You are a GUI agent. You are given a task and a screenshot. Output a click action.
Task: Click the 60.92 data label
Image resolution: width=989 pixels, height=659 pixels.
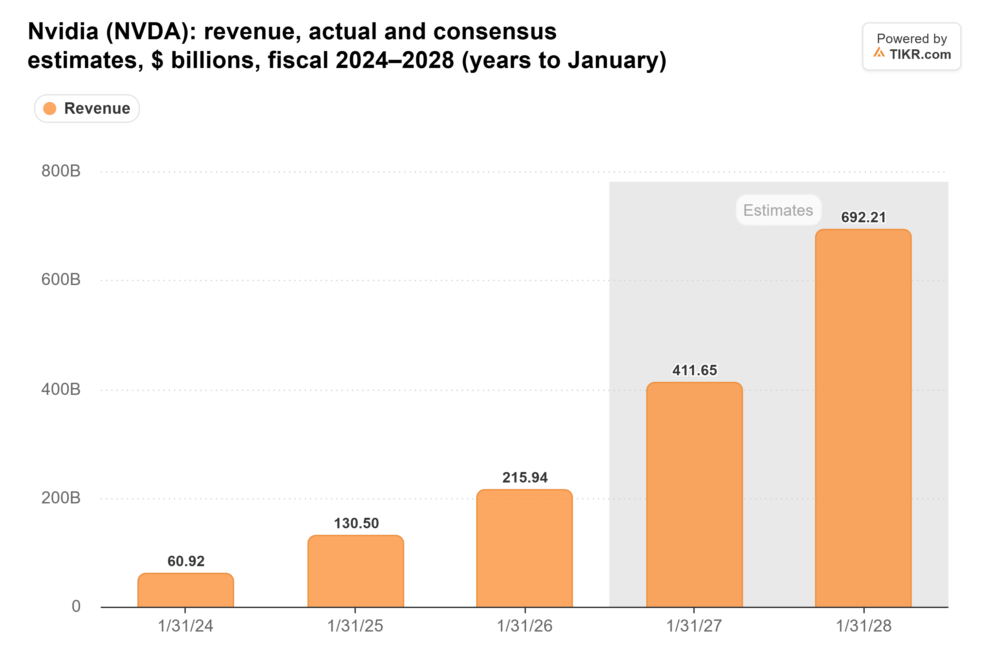(x=186, y=561)
